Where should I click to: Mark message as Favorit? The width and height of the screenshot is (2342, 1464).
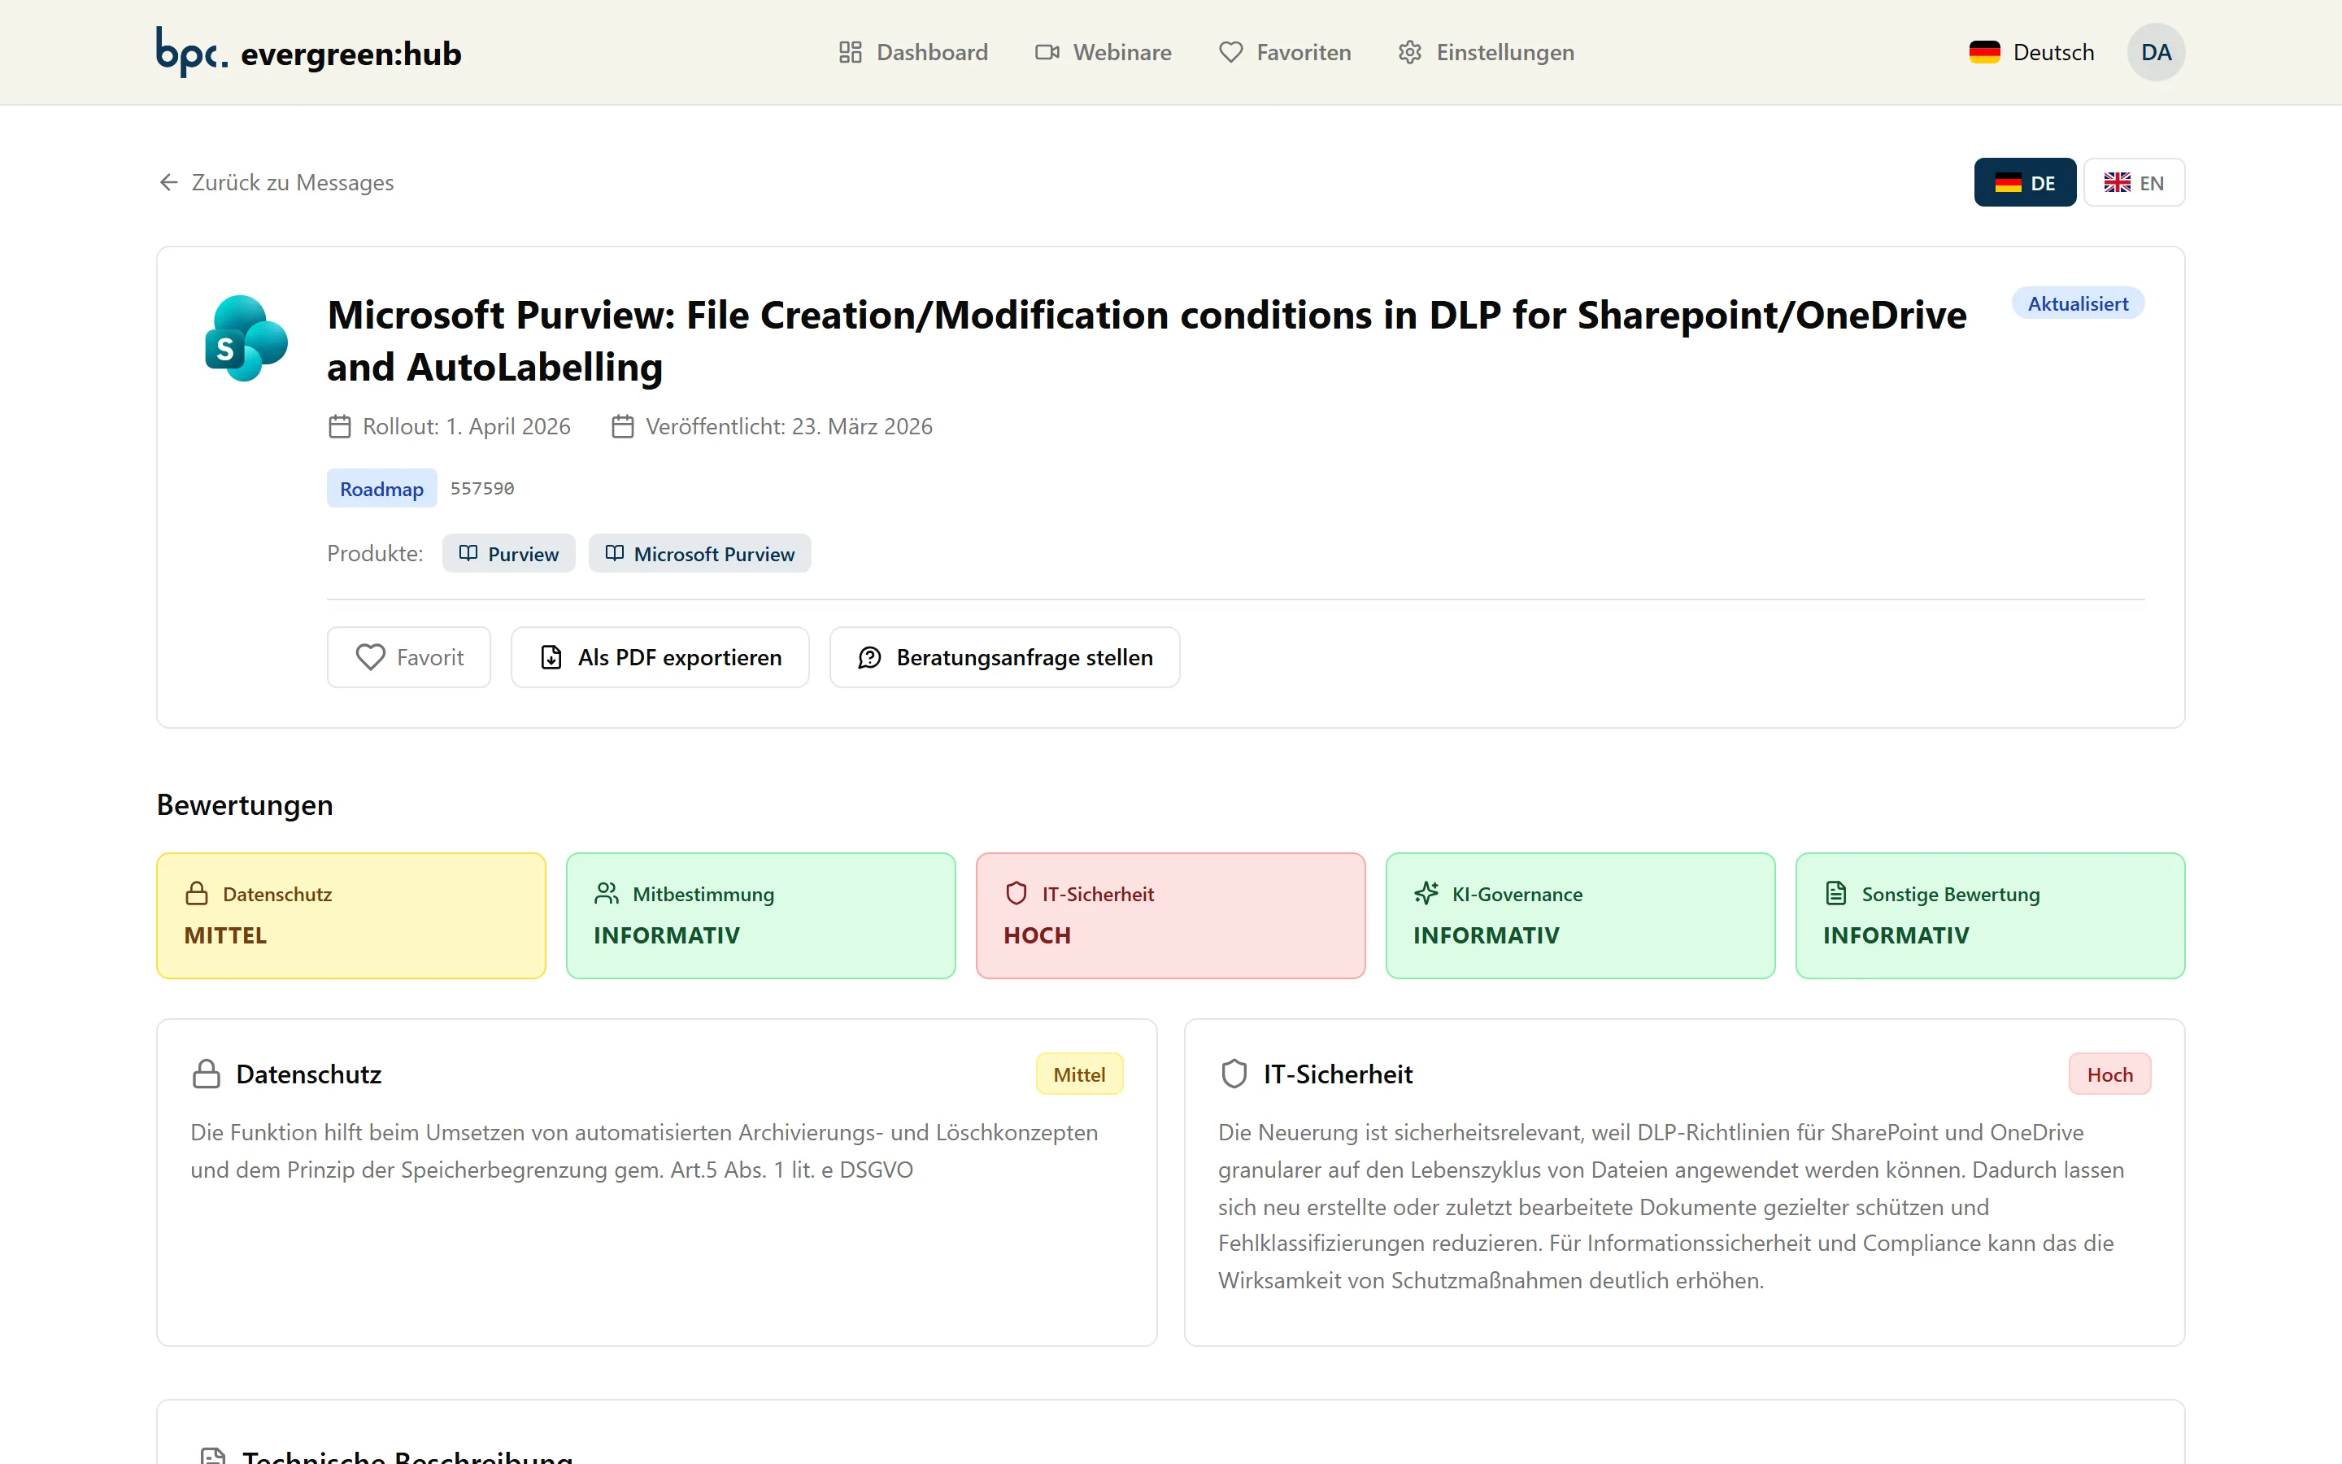(408, 656)
